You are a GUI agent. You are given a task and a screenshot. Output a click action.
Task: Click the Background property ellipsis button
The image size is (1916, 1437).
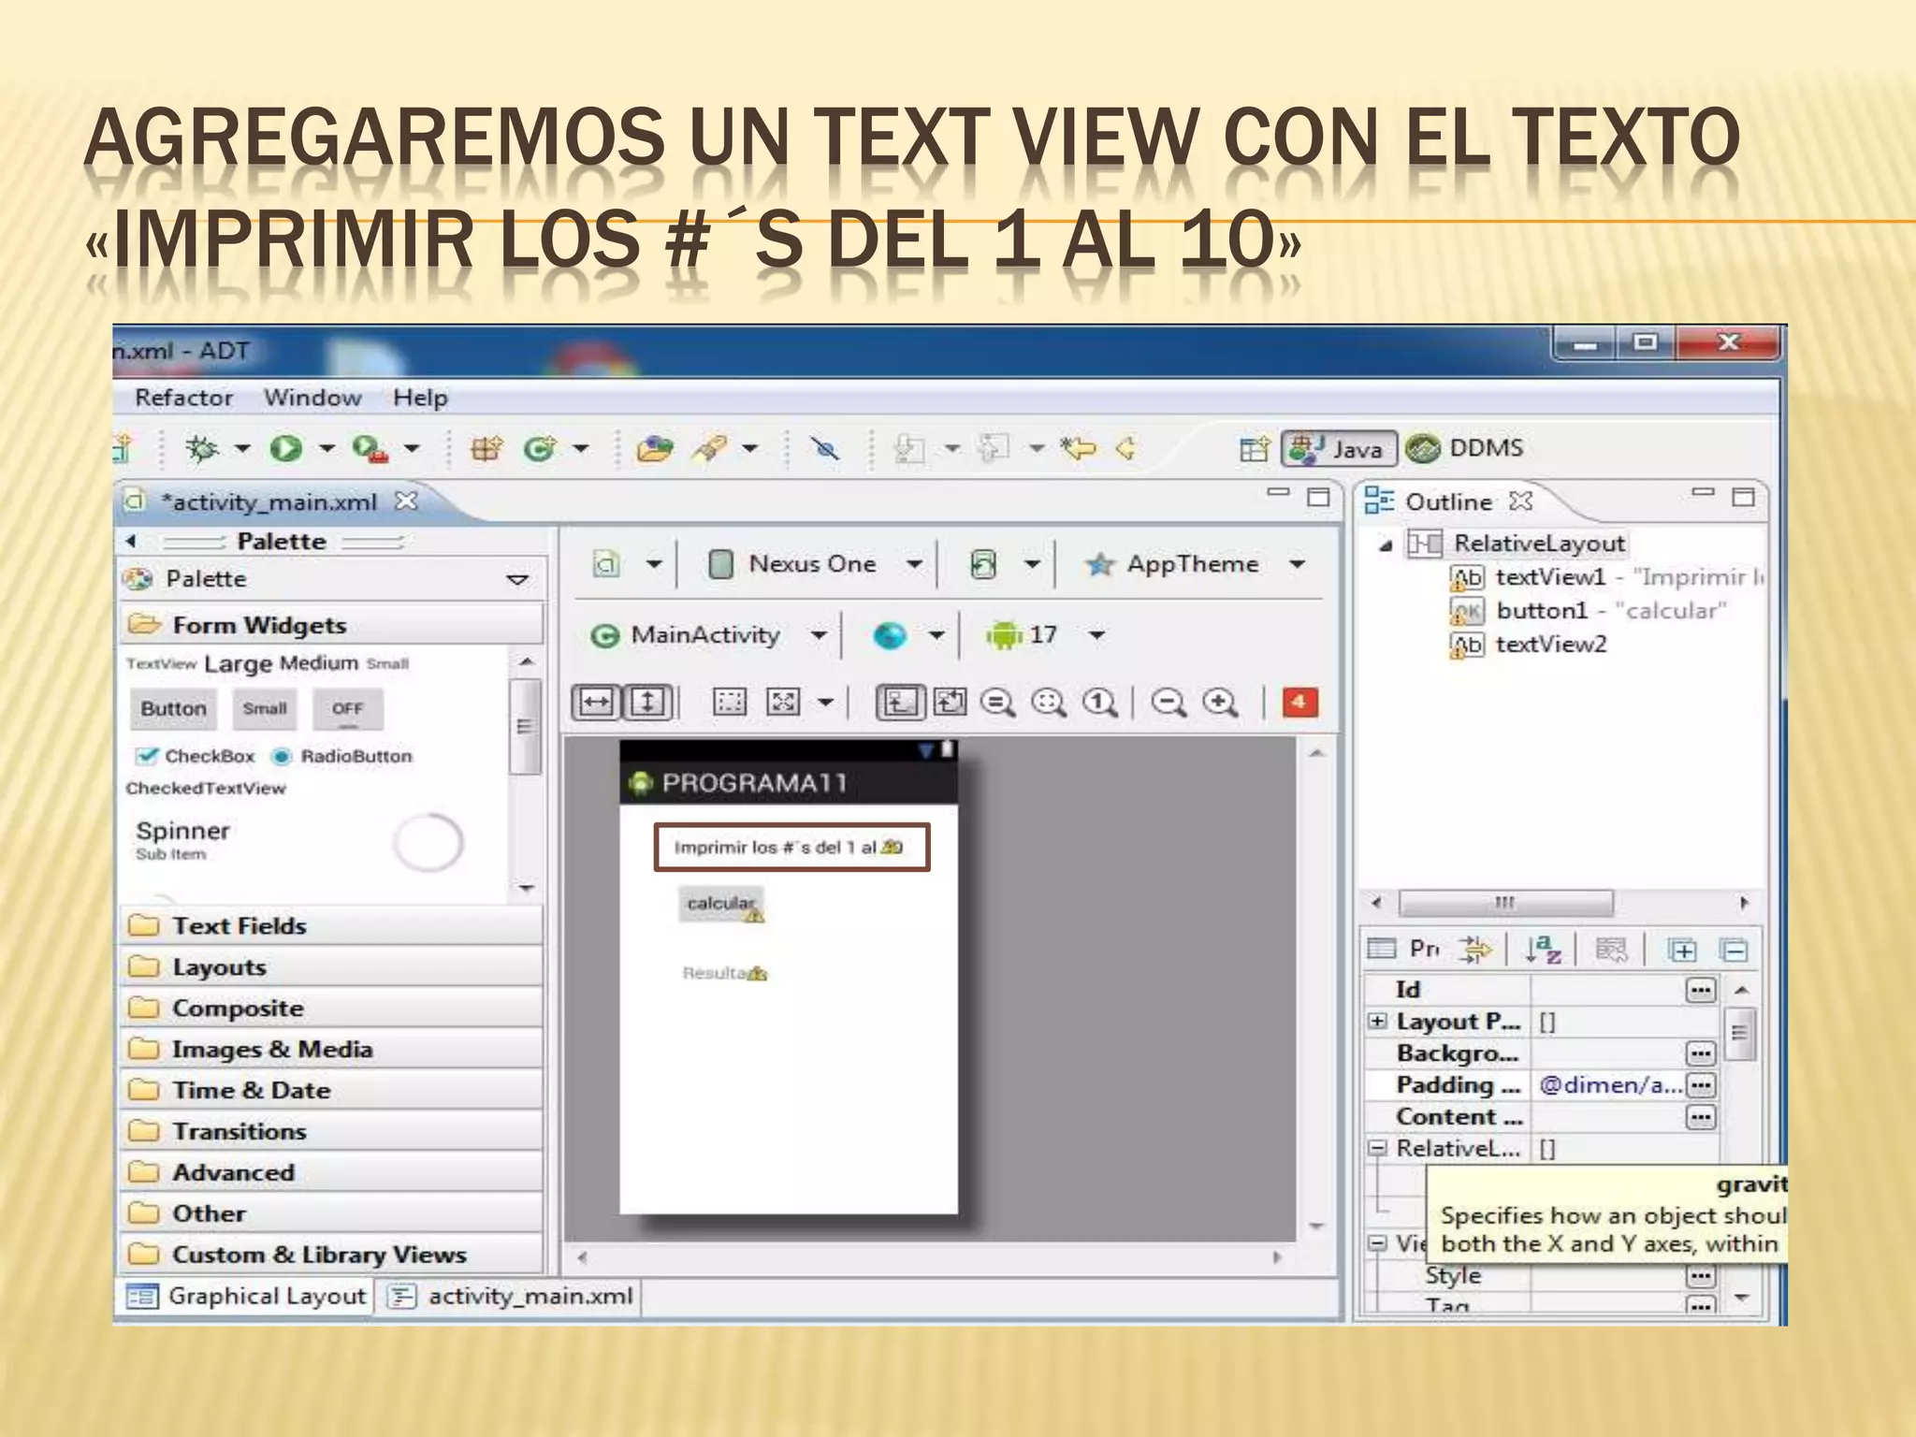click(x=1700, y=1053)
